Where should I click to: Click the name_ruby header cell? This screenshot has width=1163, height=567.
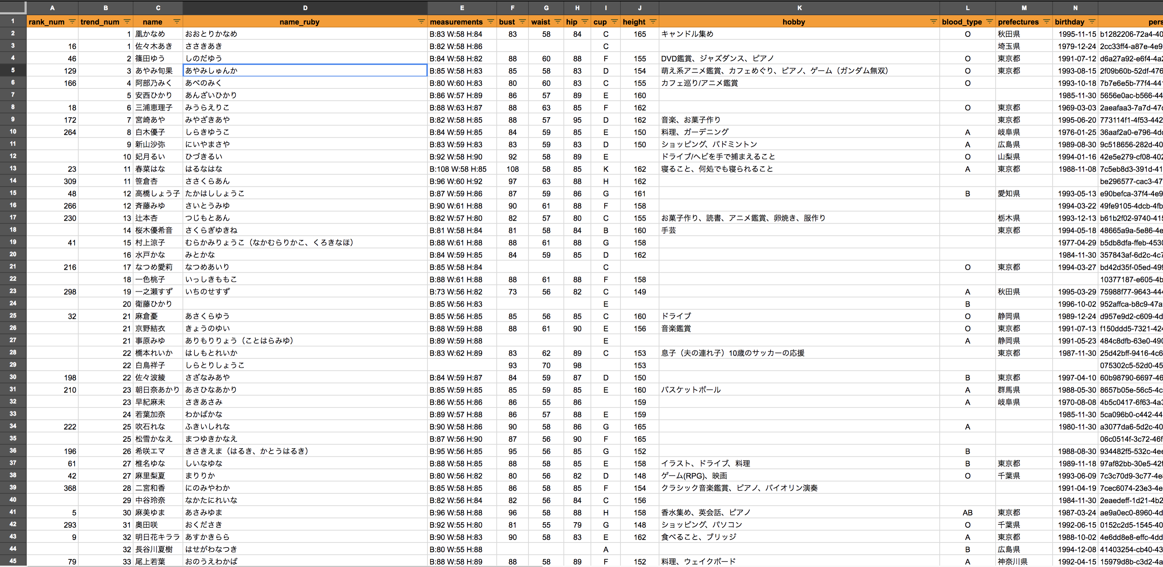[x=305, y=22]
